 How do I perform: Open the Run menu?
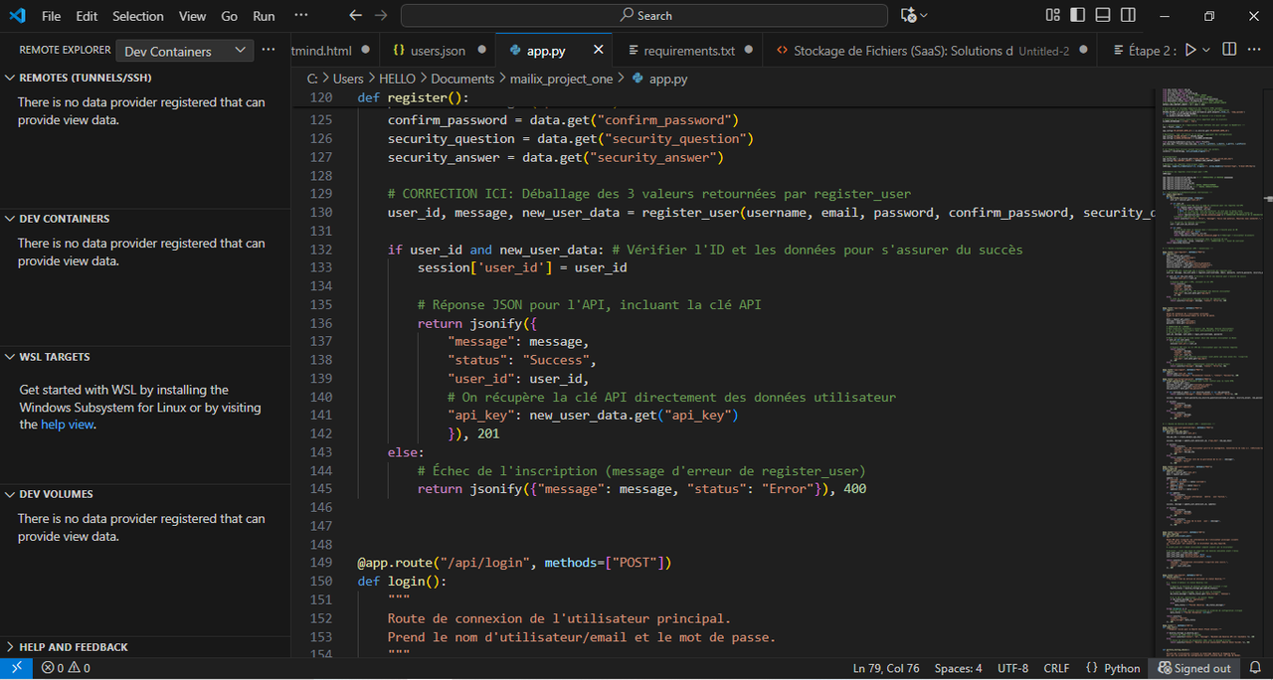pos(264,16)
